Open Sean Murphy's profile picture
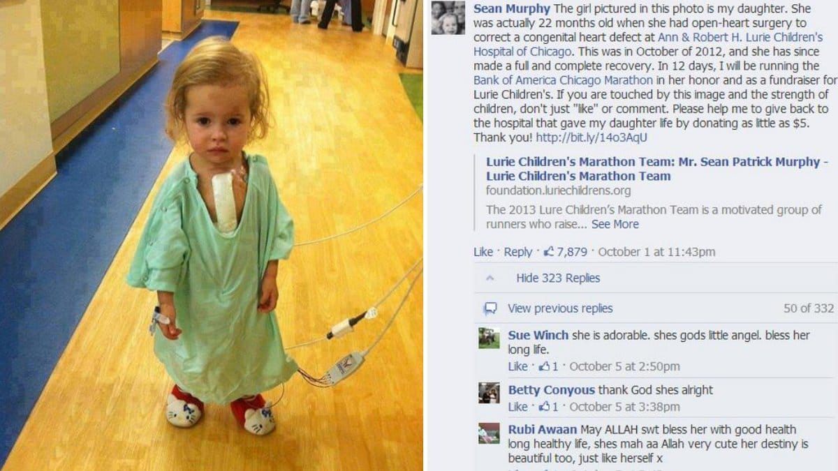Image resolution: width=838 pixels, height=471 pixels. point(448,18)
